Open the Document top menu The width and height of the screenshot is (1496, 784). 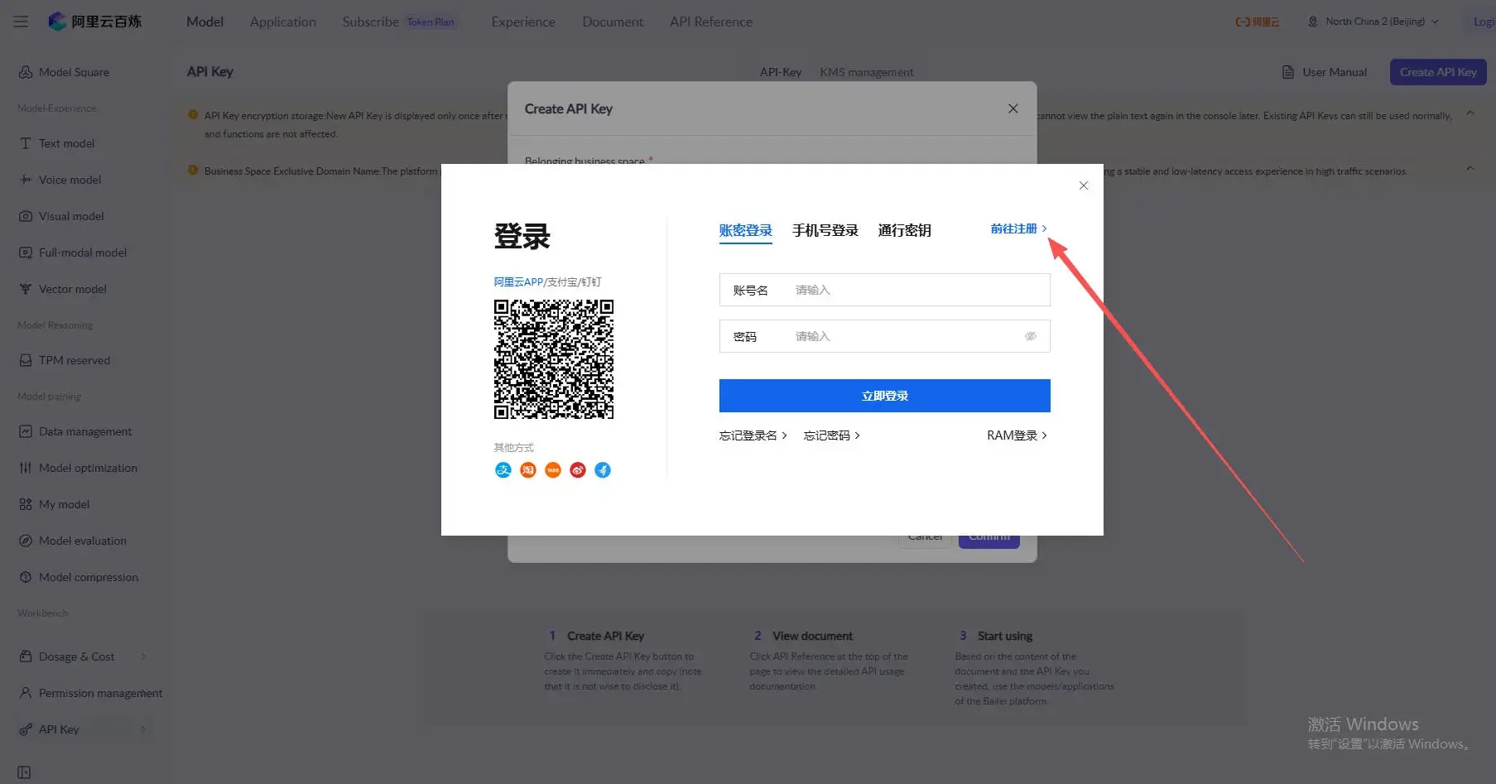(613, 22)
